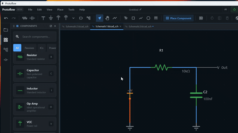The height and width of the screenshot is (133, 238).
Task: Open the Place menu
Action: (60, 10)
